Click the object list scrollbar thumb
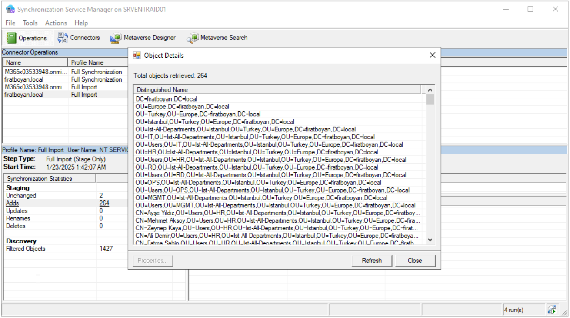Image resolution: width=570 pixels, height=318 pixels. [430, 99]
